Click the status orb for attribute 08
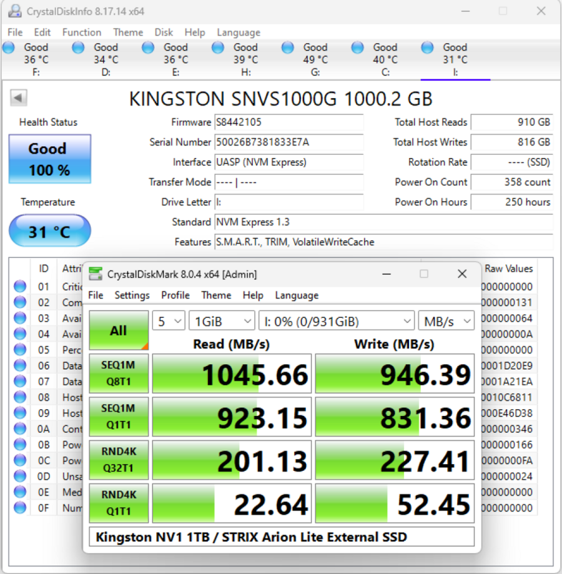The image size is (562, 574). [x=20, y=397]
